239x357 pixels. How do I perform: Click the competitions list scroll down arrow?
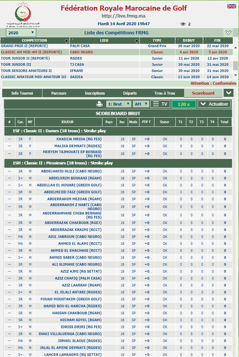click(235, 75)
